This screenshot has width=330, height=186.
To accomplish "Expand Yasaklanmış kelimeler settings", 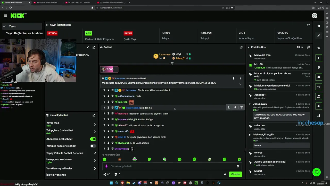I will [95, 168].
